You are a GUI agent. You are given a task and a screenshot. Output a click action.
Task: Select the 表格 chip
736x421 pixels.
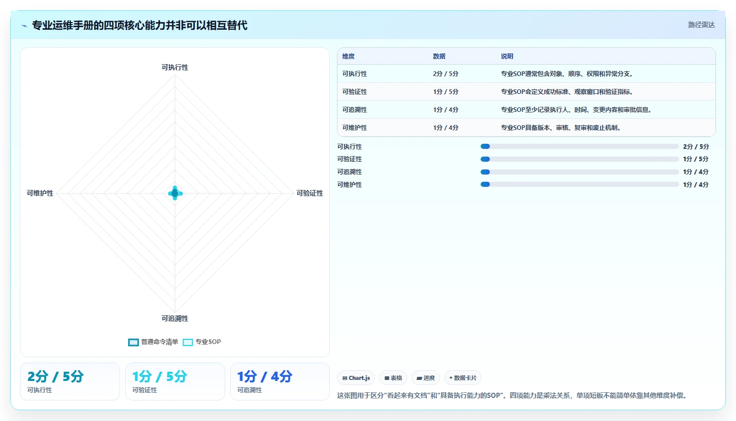pyautogui.click(x=393, y=378)
